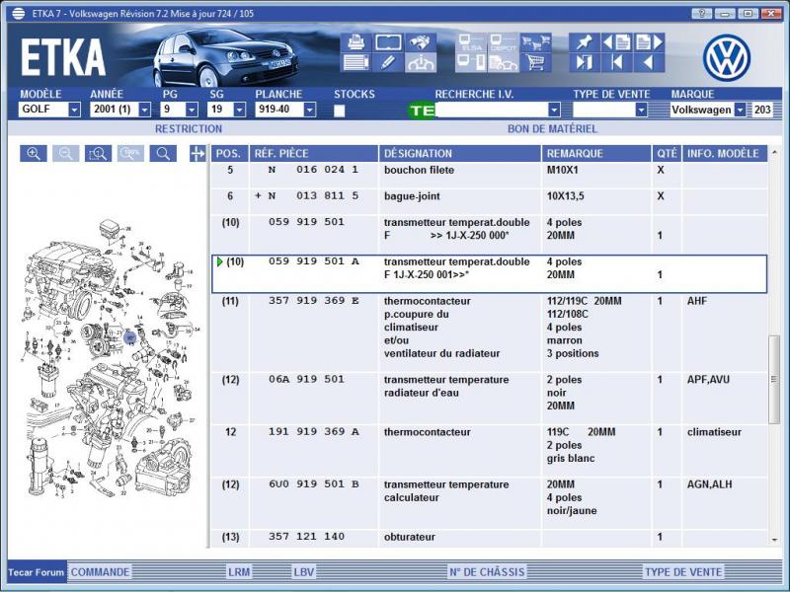
Task: Click the RÉF. PIÈCE column header
Action: [x=313, y=154]
